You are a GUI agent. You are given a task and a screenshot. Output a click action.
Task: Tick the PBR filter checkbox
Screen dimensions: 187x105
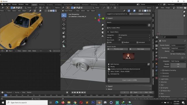[108, 42]
